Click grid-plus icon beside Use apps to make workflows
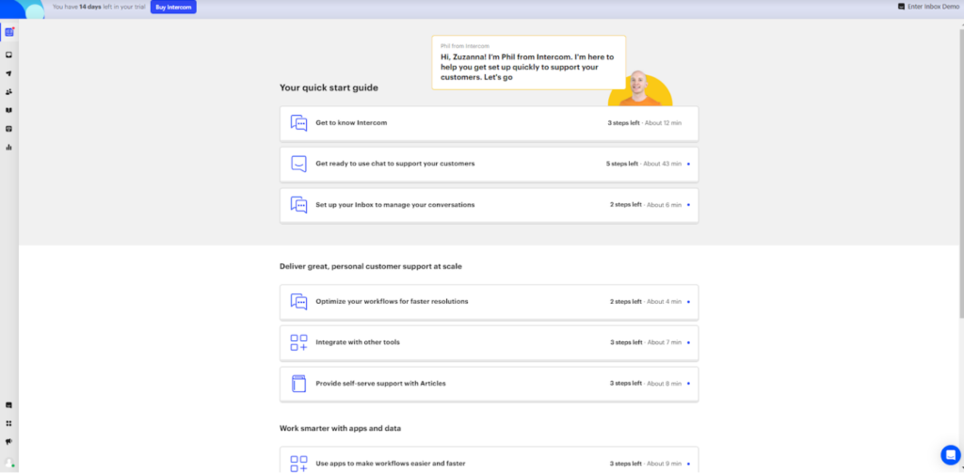The width and height of the screenshot is (964, 473). pyautogui.click(x=298, y=464)
